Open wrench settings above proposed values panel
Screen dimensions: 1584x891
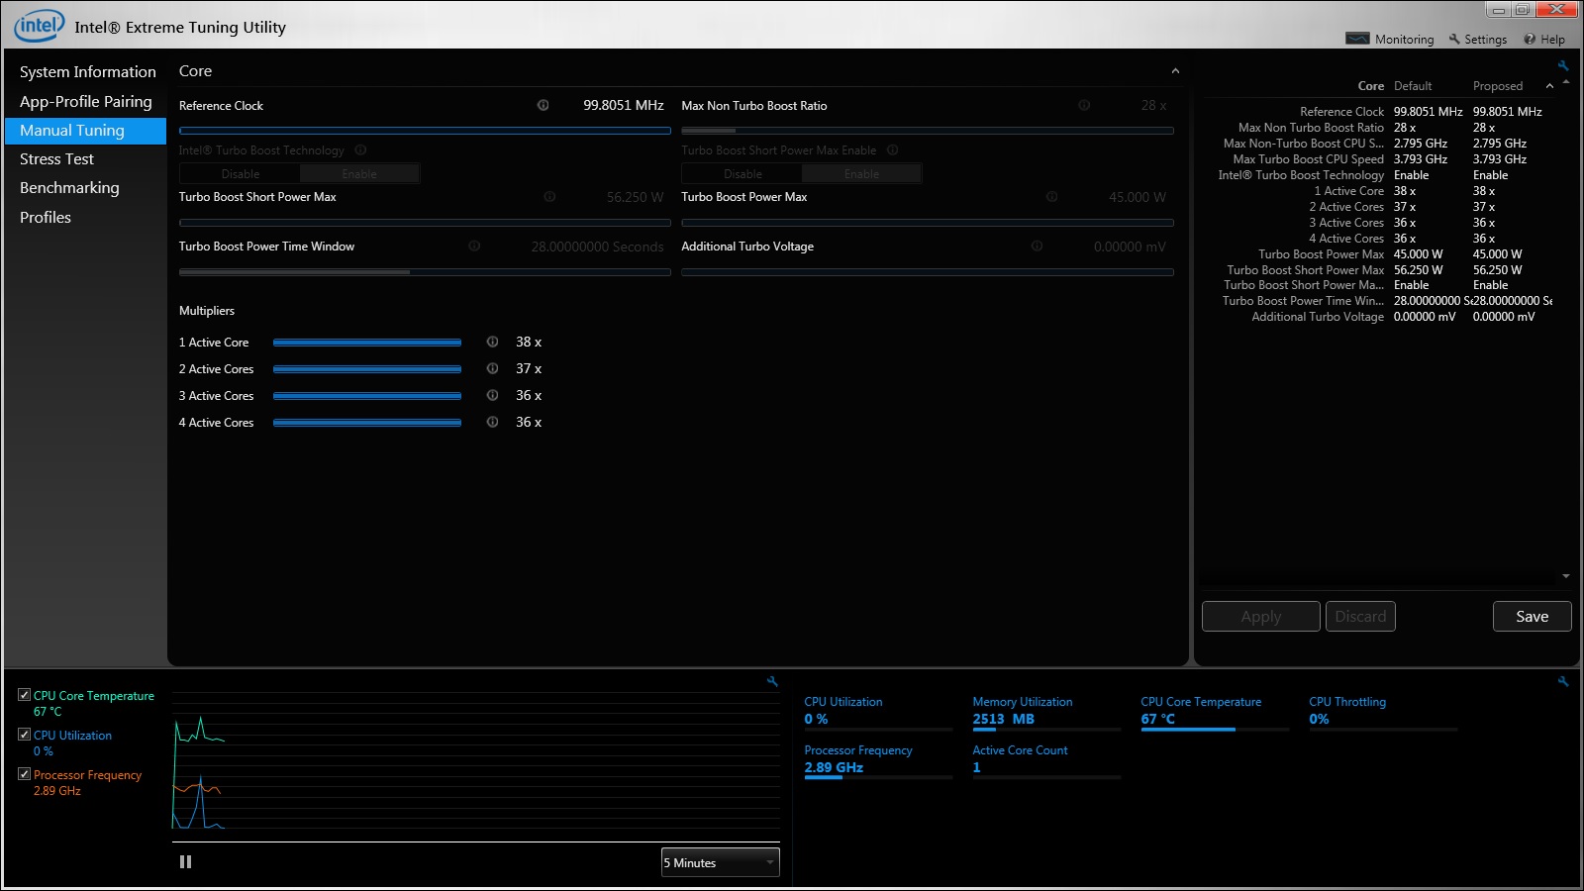[x=1563, y=66]
